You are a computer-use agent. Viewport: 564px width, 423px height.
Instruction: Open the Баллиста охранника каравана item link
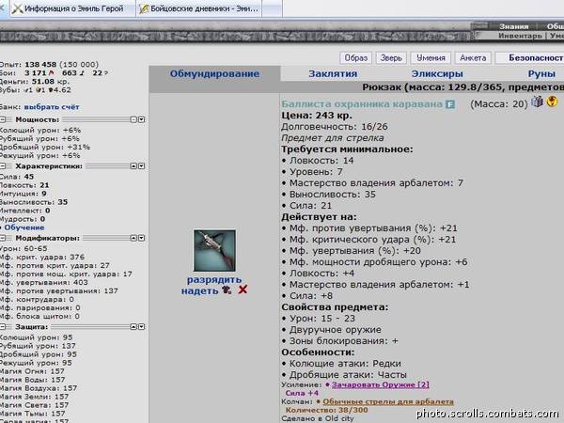pos(362,104)
